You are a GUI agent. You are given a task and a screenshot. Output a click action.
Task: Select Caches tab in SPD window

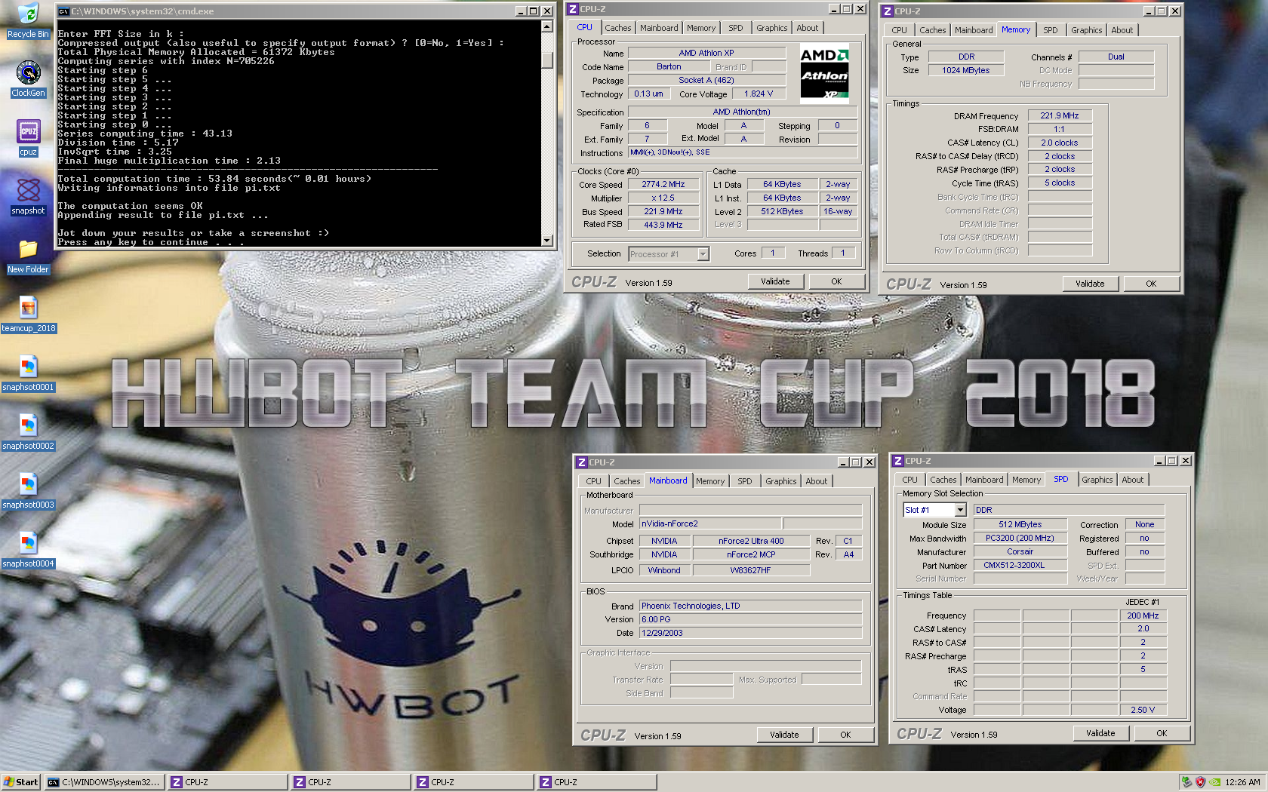[943, 480]
